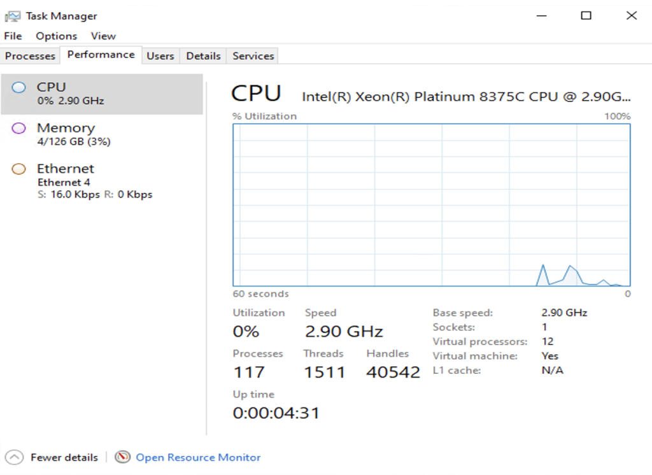Open the View menu

click(x=103, y=36)
